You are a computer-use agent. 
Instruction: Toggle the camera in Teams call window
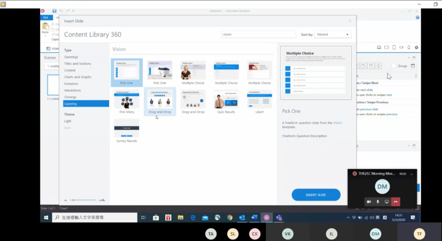click(x=369, y=202)
